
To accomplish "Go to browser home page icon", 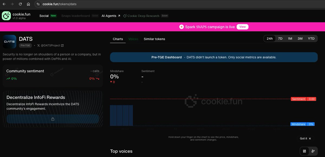I will coord(28,4).
